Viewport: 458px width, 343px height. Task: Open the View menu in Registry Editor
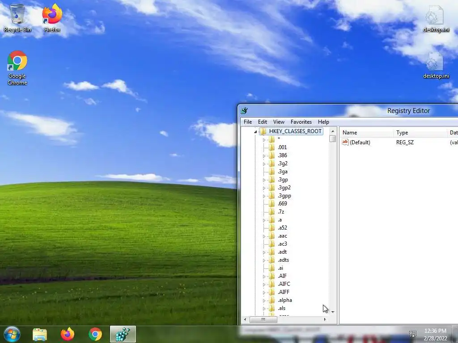tap(279, 122)
